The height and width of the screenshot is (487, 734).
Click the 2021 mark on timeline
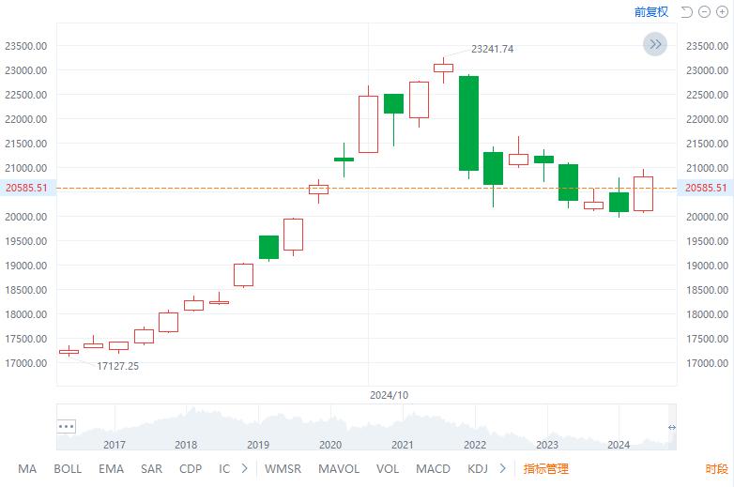point(403,445)
